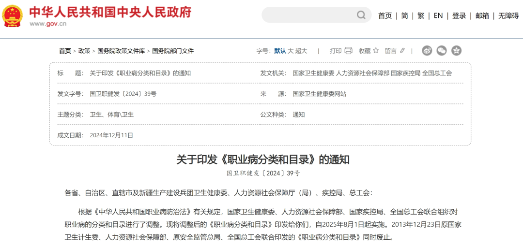Go to 政策 breadcrumb link
This screenshot has height=246, width=523.
(84, 51)
